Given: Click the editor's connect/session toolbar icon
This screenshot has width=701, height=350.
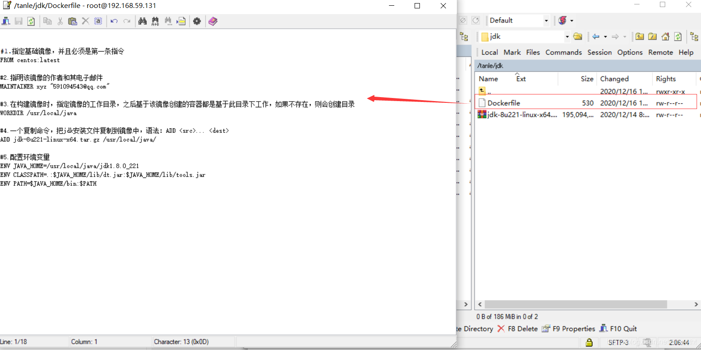Looking at the screenshot, I should pyautogui.click(x=6, y=21).
